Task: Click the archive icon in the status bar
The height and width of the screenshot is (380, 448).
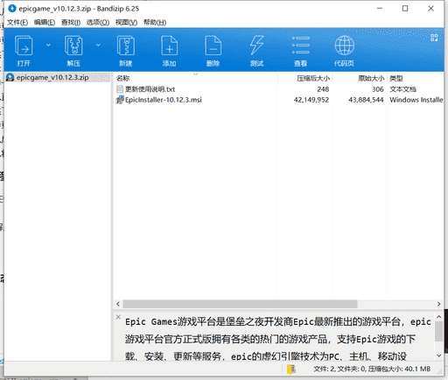Action: click(x=291, y=369)
